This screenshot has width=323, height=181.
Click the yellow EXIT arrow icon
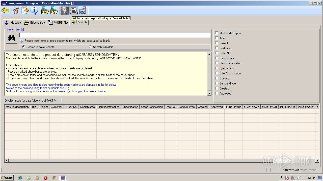(x=5, y=11)
